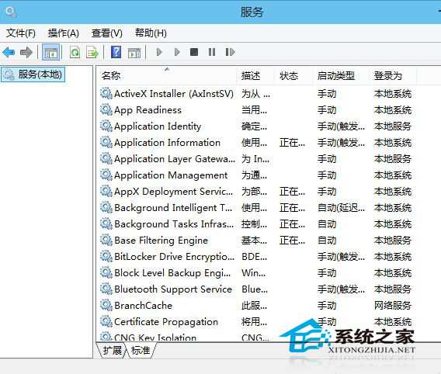This screenshot has height=374, width=441.
Task: Click 正在... status of Application Information
Action: click(292, 143)
